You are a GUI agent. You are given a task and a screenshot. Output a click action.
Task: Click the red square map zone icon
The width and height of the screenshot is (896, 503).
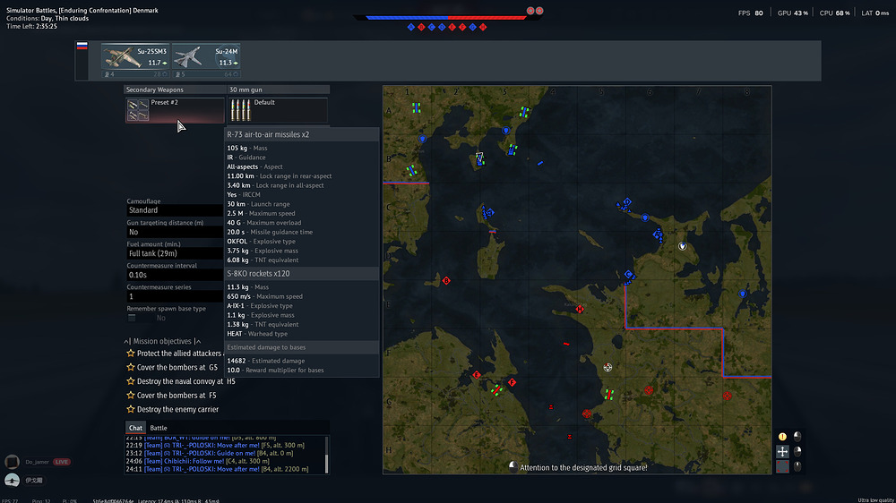pos(782,466)
